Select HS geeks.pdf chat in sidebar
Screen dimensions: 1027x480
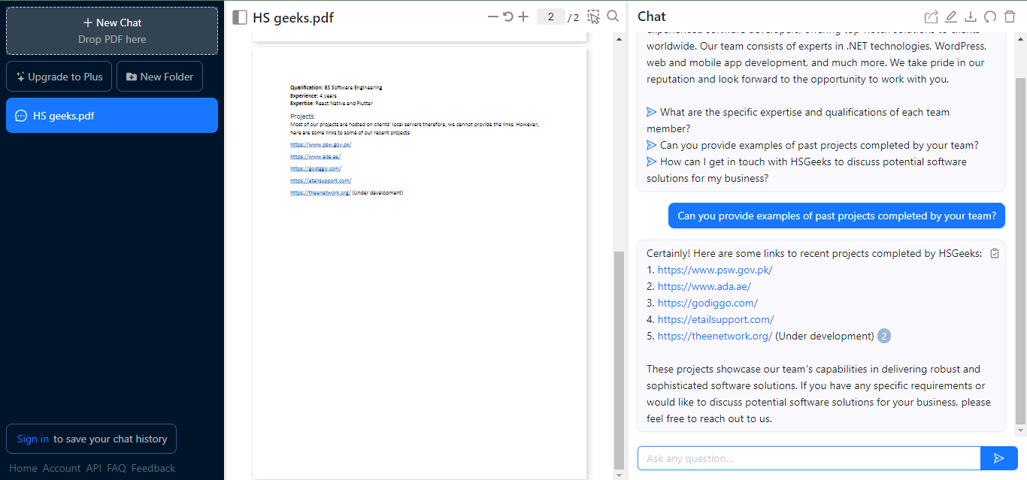(x=112, y=116)
